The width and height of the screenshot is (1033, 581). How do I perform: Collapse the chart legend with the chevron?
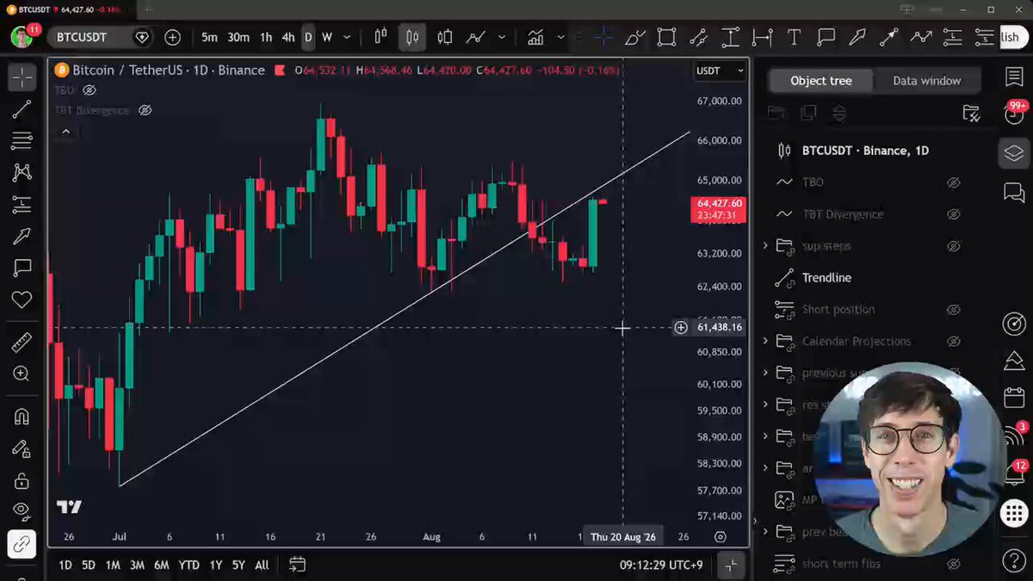(65, 132)
